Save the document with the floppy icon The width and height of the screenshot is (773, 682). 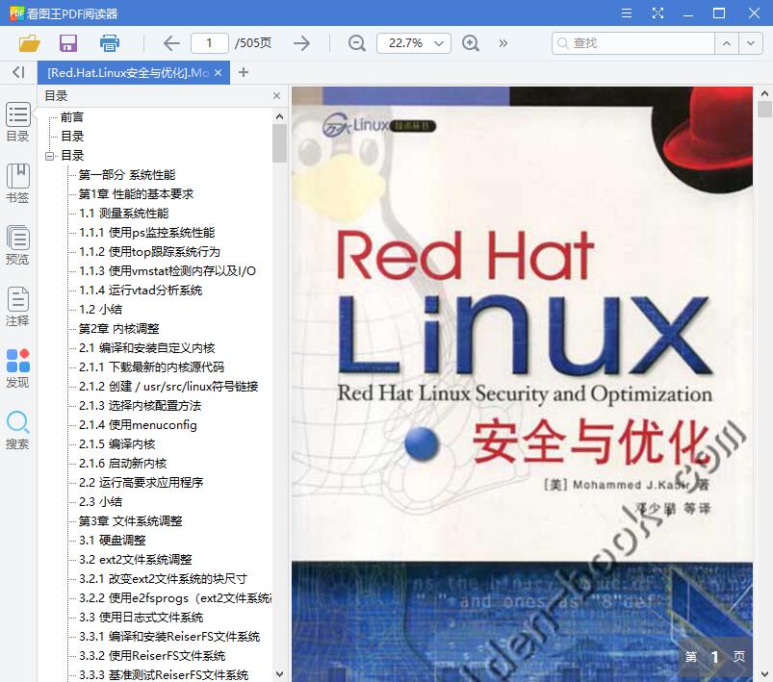tap(68, 43)
